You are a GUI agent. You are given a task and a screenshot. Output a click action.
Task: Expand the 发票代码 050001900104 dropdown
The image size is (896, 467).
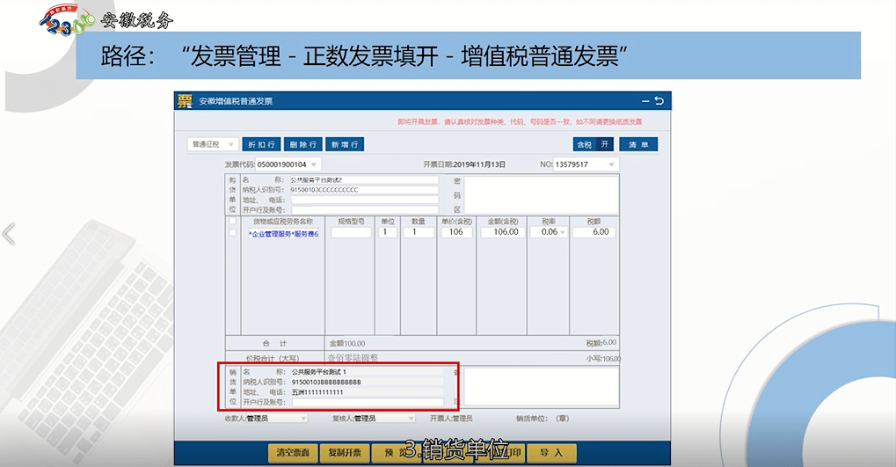coord(314,164)
